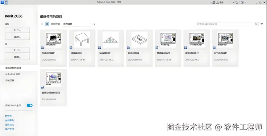Click file type icon on 建筑样例族 card
The width and height of the screenshot is (267, 136).
(x=71, y=48)
